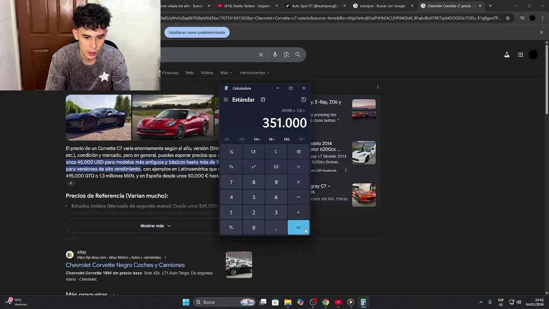Show hidden system tray icons
Viewport: 549px width, 309px height.
[481, 302]
